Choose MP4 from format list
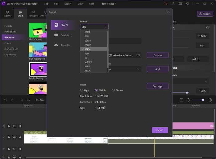 point(94,32)
